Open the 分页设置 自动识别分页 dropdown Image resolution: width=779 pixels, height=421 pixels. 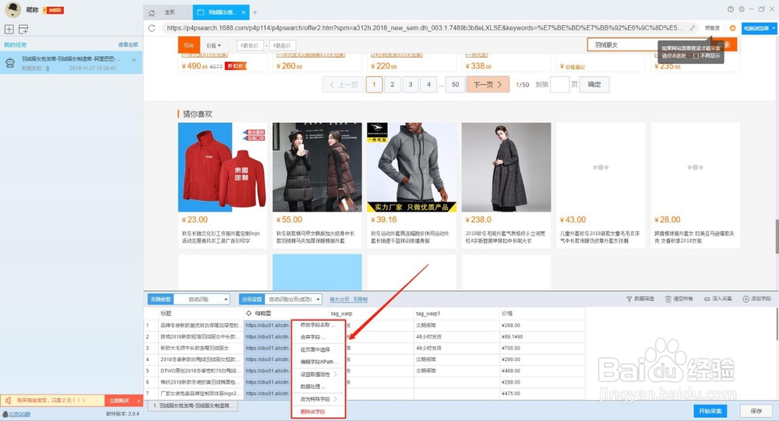294,300
